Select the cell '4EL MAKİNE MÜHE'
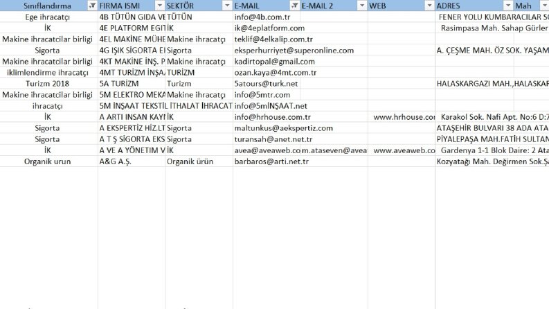549x309 pixels. [132, 39]
